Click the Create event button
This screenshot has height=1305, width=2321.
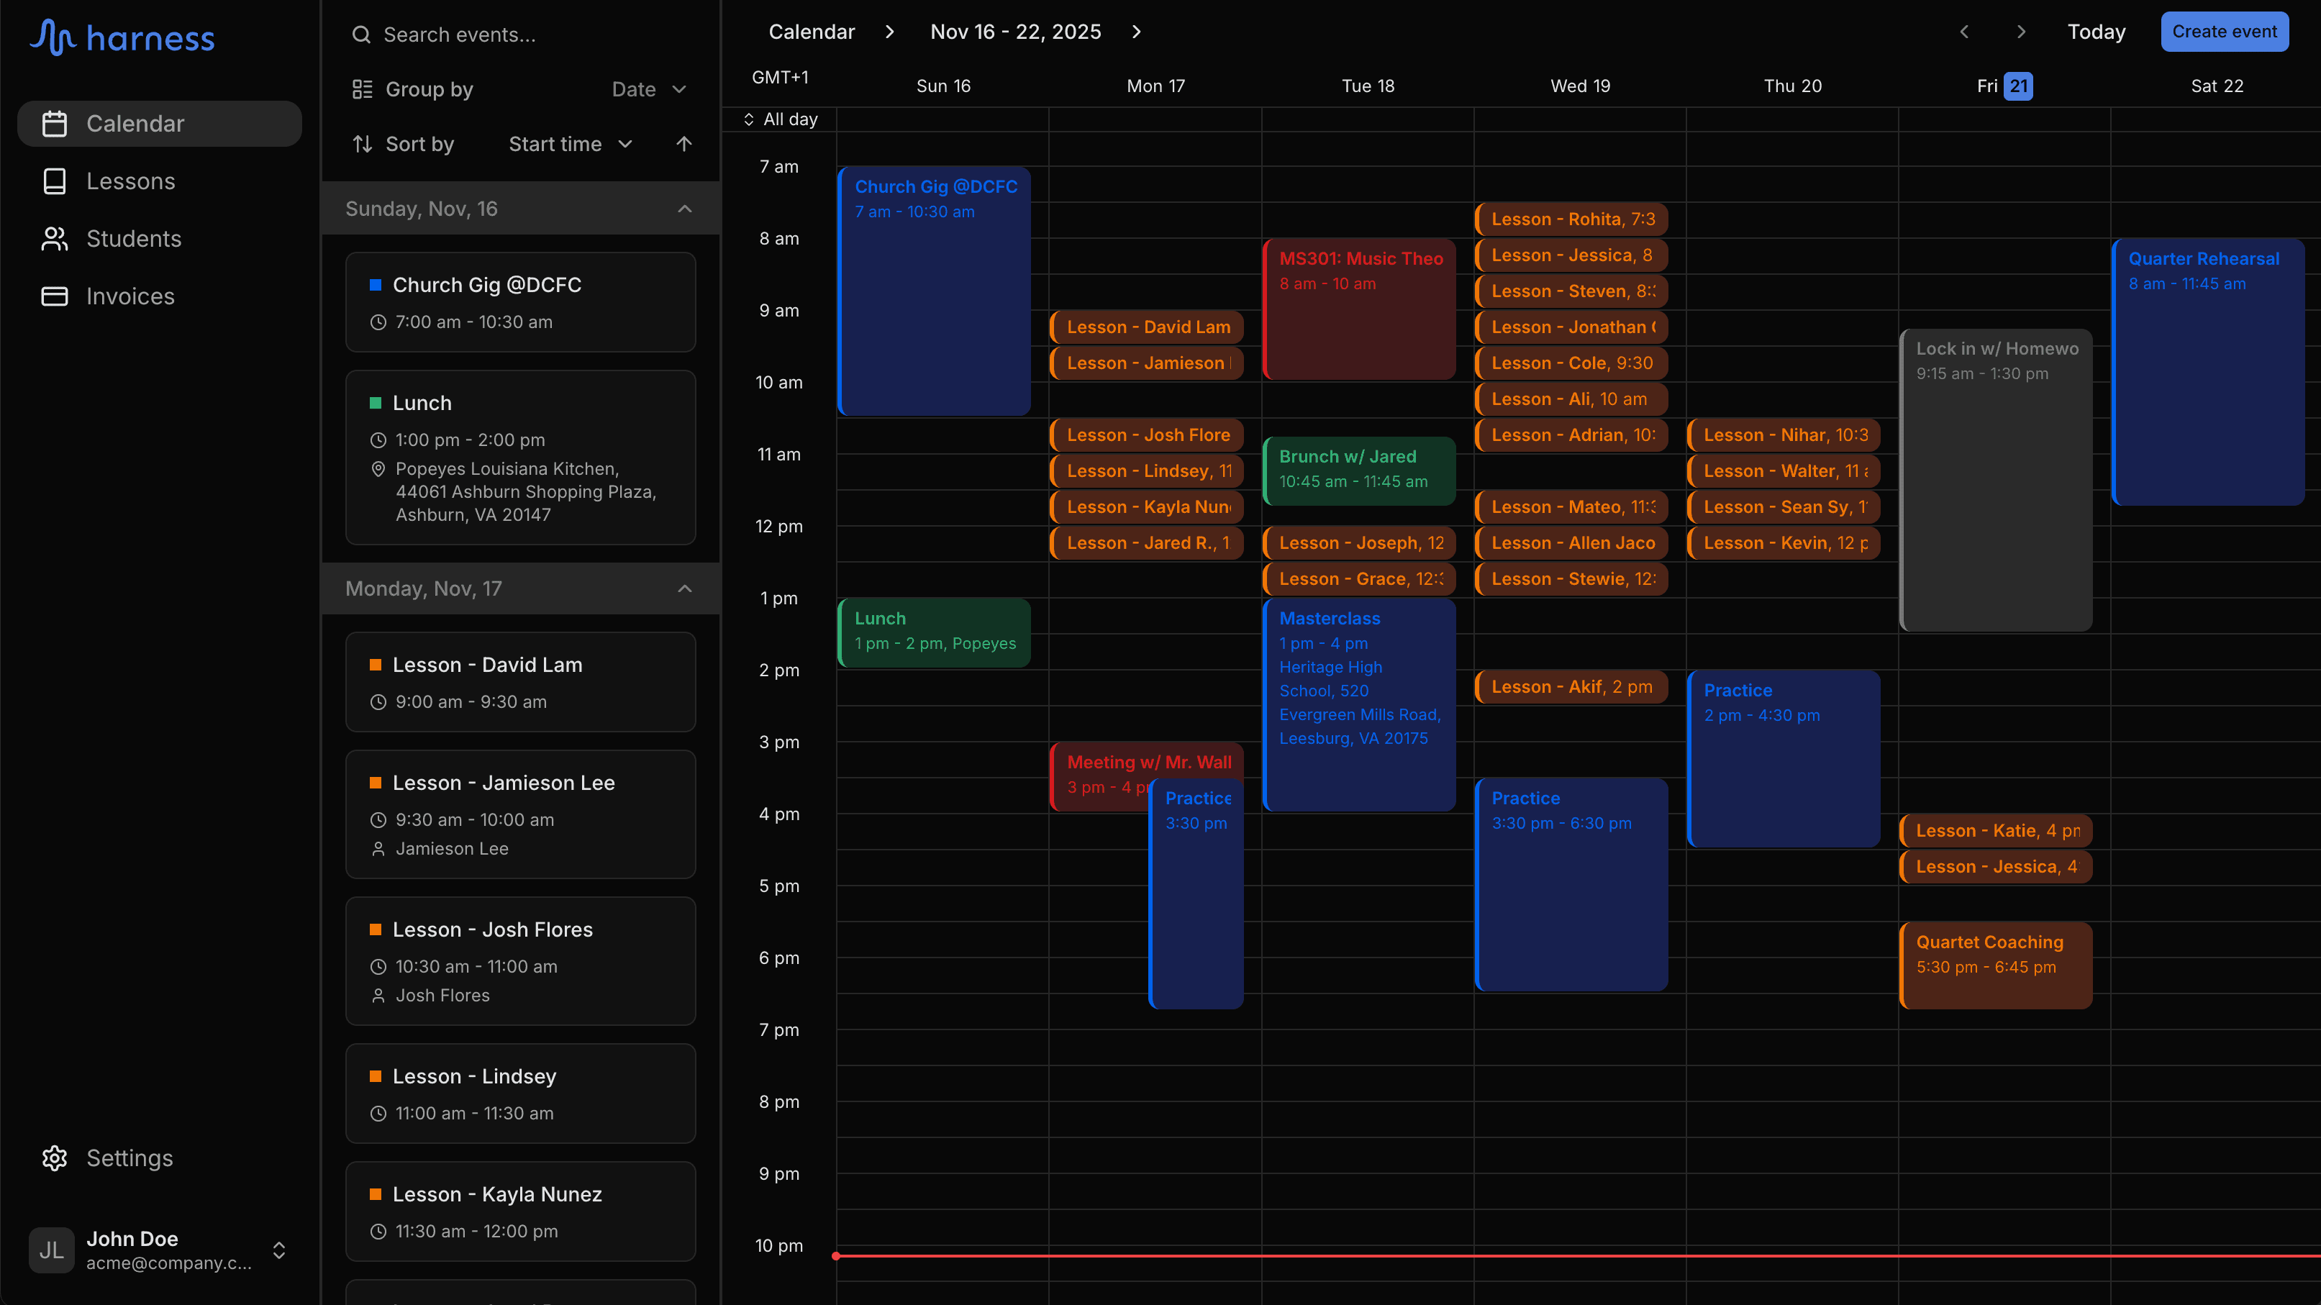tap(2224, 32)
